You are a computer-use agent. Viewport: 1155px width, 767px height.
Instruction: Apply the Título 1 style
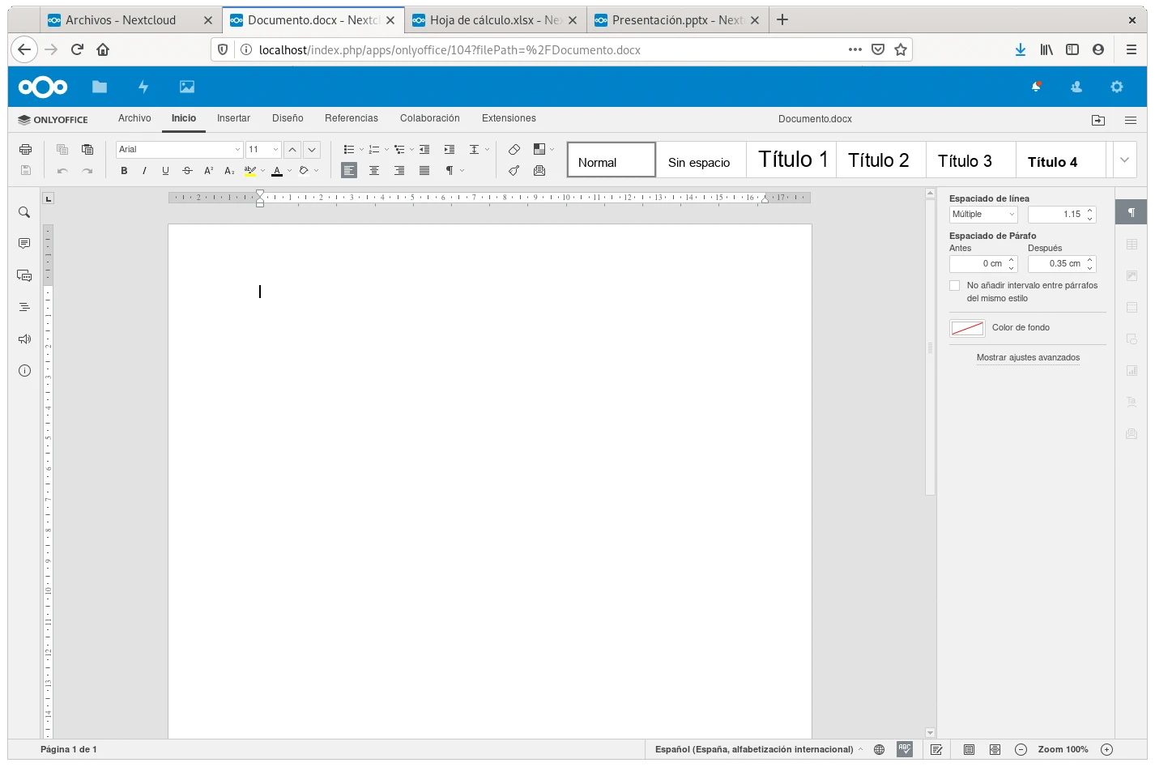[x=792, y=160]
